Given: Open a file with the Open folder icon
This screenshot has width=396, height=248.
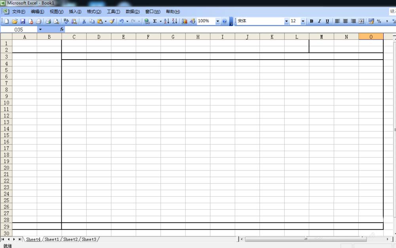Looking at the screenshot, I should (15, 21).
